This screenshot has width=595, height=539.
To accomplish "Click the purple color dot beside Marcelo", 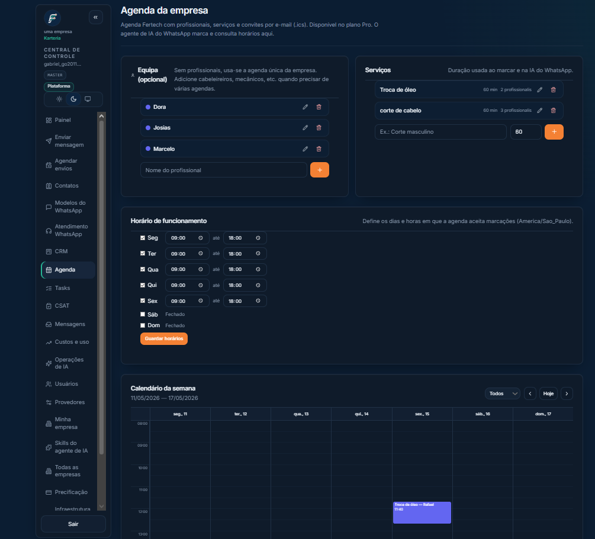I will [148, 149].
